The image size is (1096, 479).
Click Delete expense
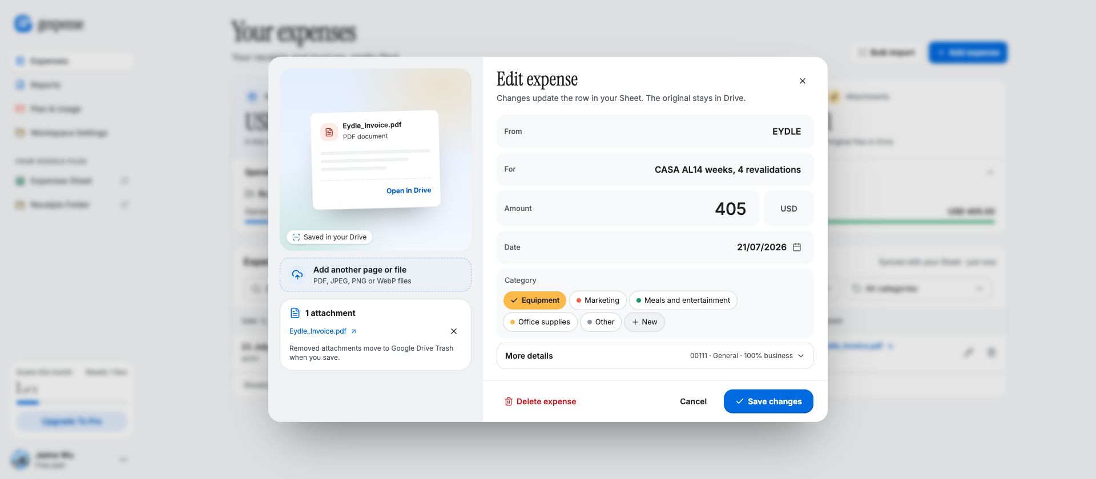click(x=540, y=401)
